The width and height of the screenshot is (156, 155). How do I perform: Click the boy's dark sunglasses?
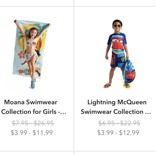pos(117,26)
